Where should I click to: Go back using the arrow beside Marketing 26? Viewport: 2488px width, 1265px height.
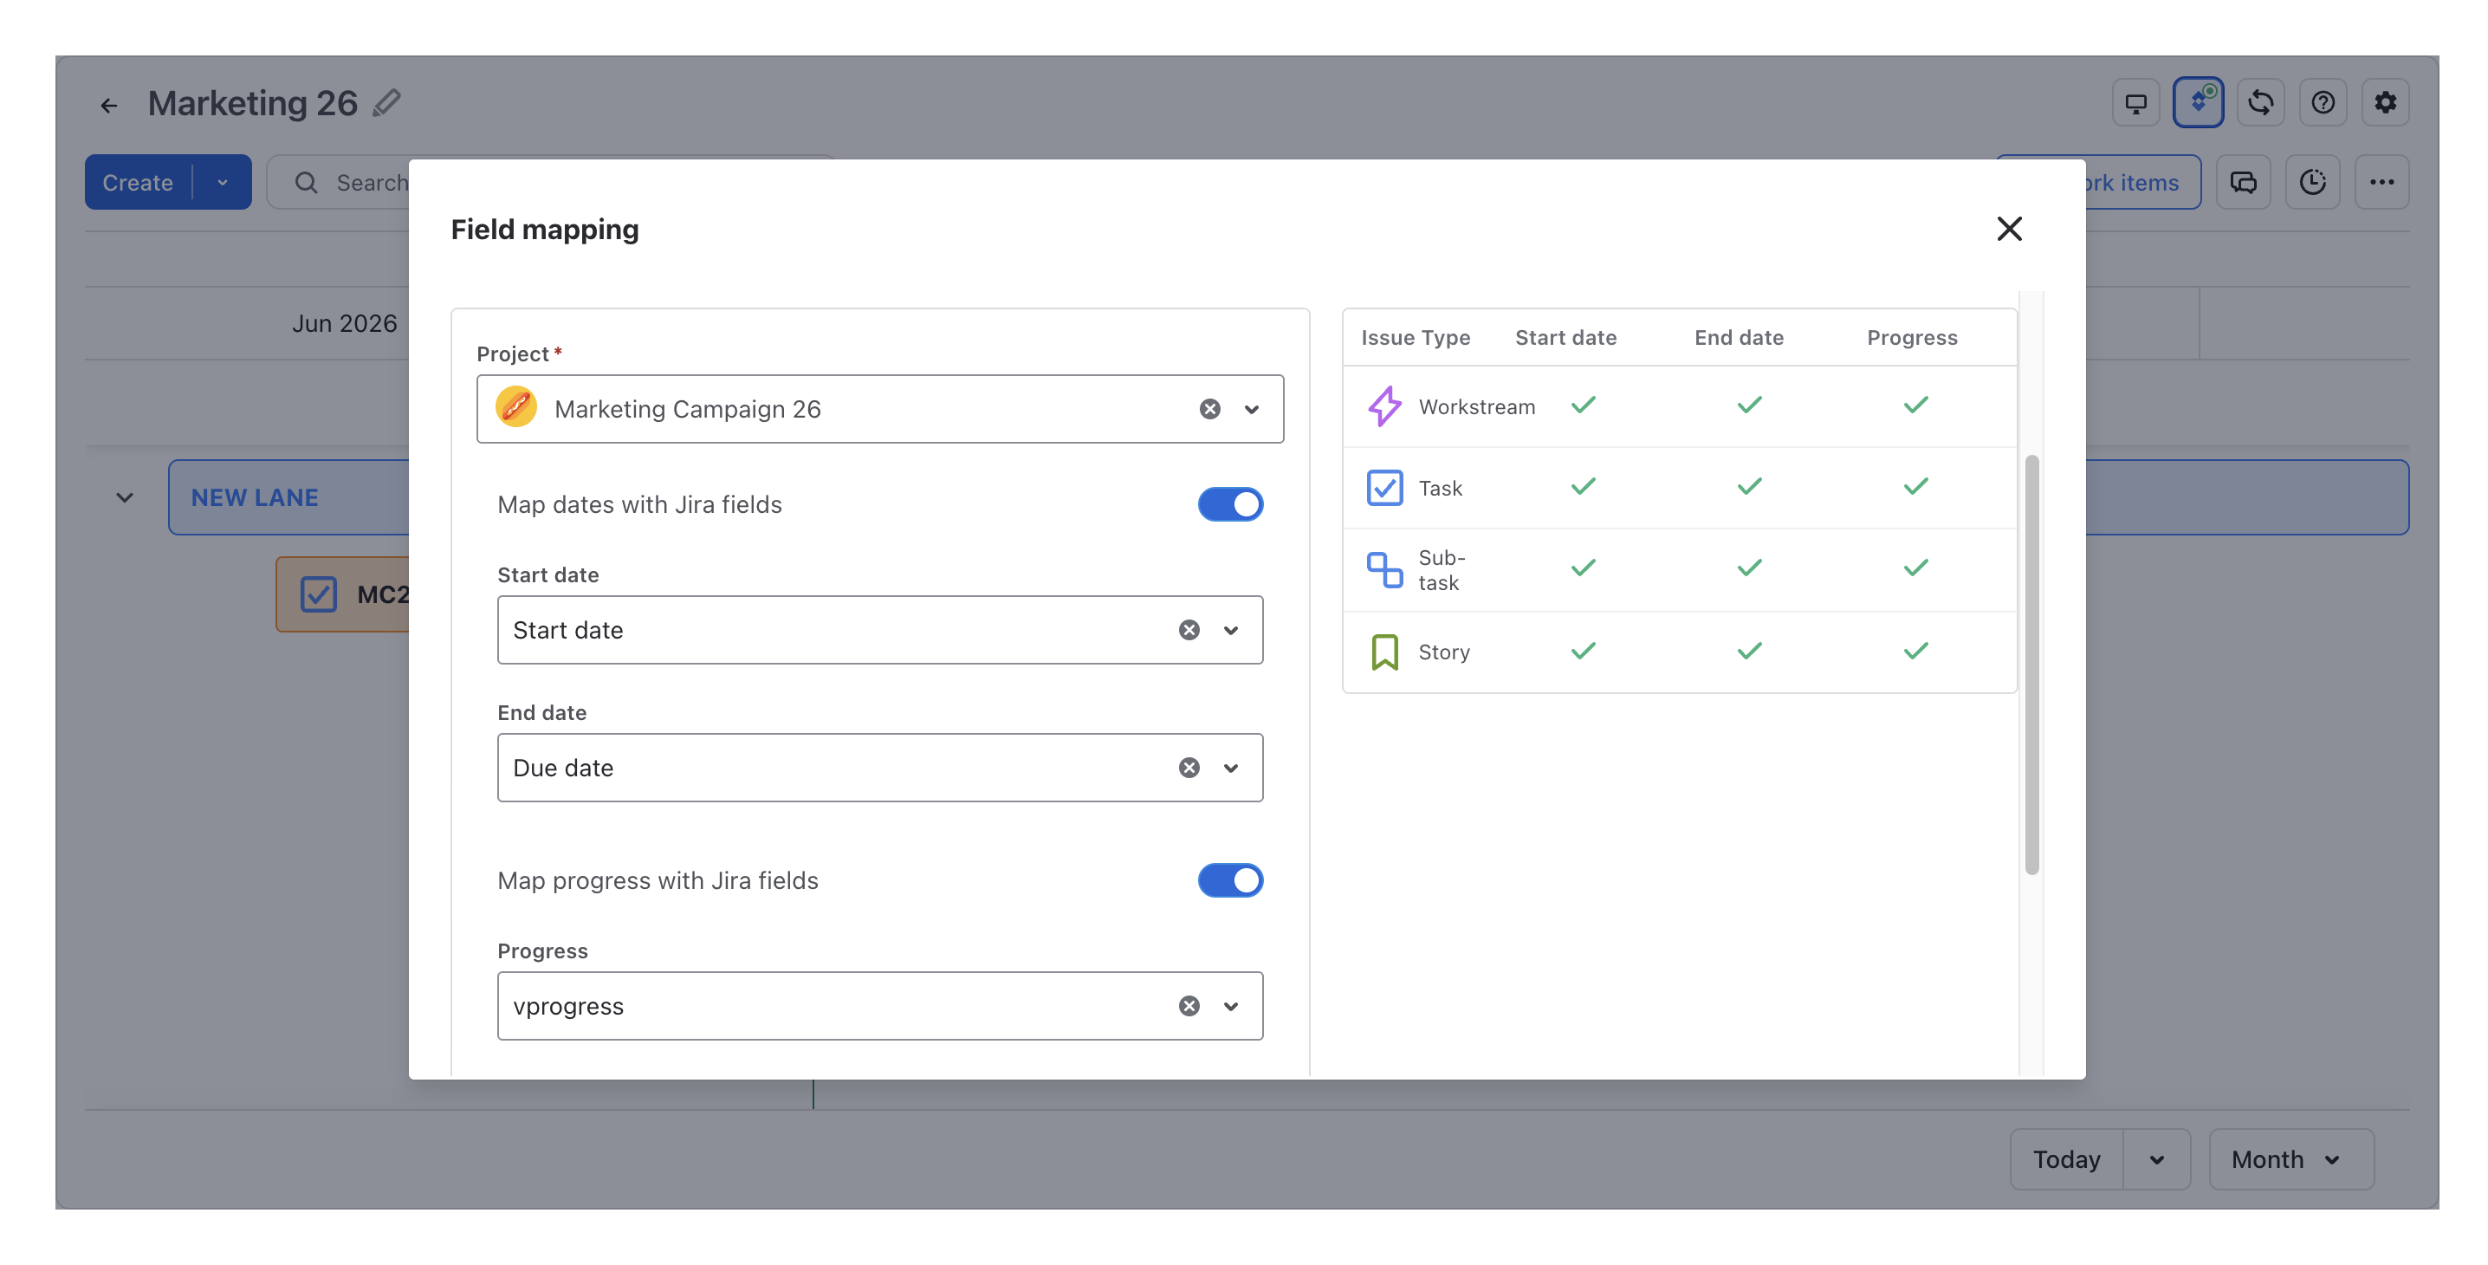coord(109,105)
